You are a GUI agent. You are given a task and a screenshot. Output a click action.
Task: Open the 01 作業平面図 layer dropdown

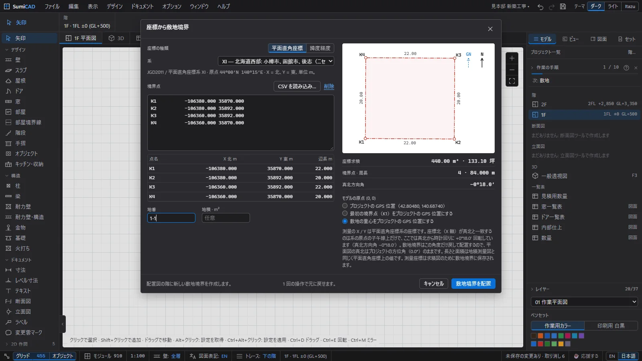[x=584, y=302]
